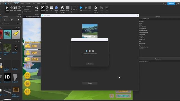Click the yellow shop basket button
180x101 pixels.
coord(27,84)
